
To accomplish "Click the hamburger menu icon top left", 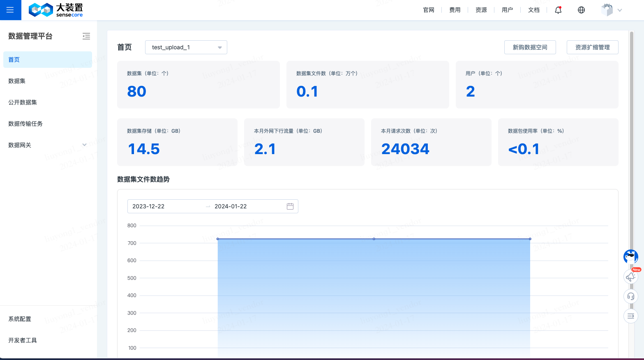I will [10, 10].
